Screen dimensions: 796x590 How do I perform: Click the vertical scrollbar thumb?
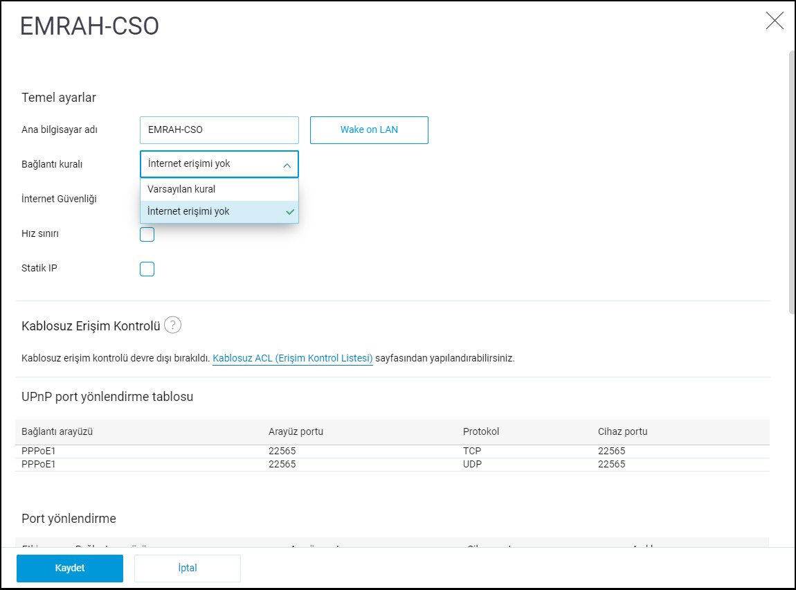pos(792,180)
